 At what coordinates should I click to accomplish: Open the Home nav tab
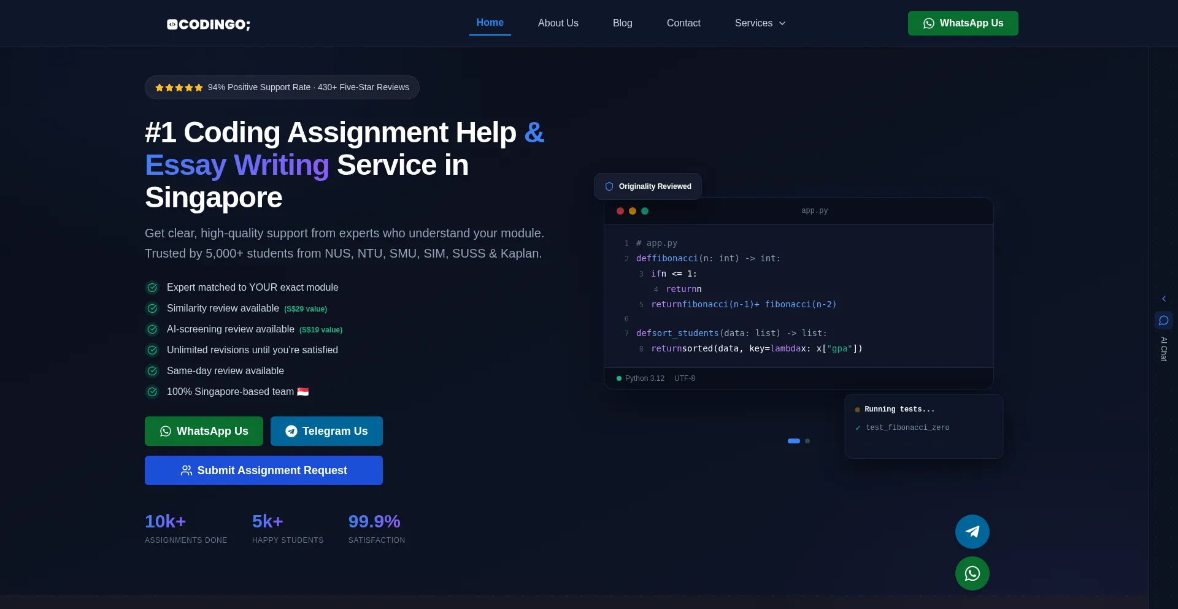coord(490,23)
